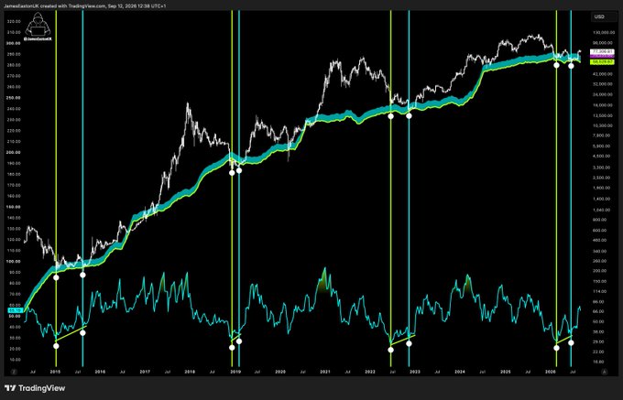
Task: Click the '2025' label on the time axis
Action: click(x=505, y=372)
